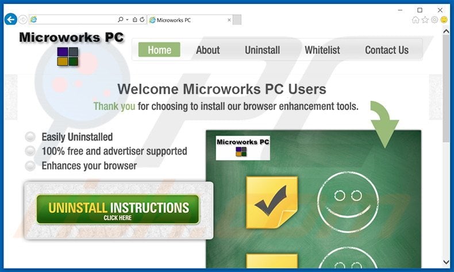Click Uninstall Instructions Click Here button
454x272 pixels.
click(x=118, y=210)
